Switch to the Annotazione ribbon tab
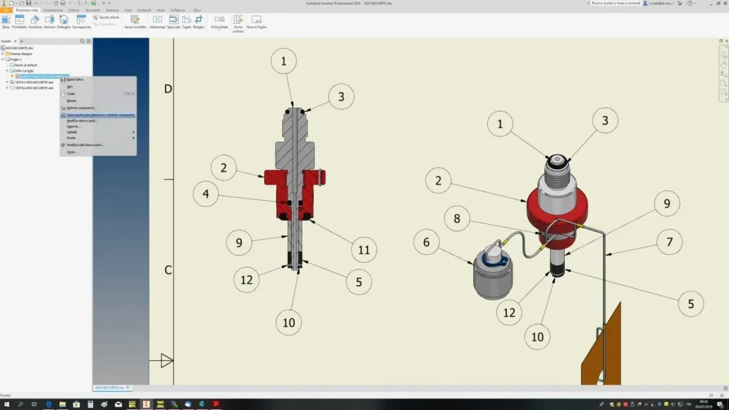 point(53,10)
